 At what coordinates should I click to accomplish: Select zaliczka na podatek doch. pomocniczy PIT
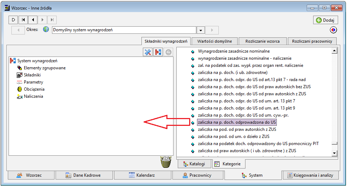click(258, 144)
